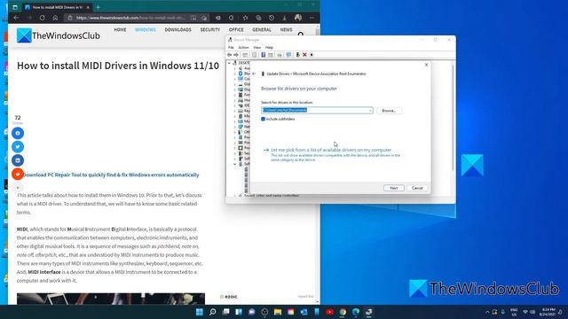Click the back arrow in Update Drivers dialog
This screenshot has width=568, height=319.
tap(254, 74)
